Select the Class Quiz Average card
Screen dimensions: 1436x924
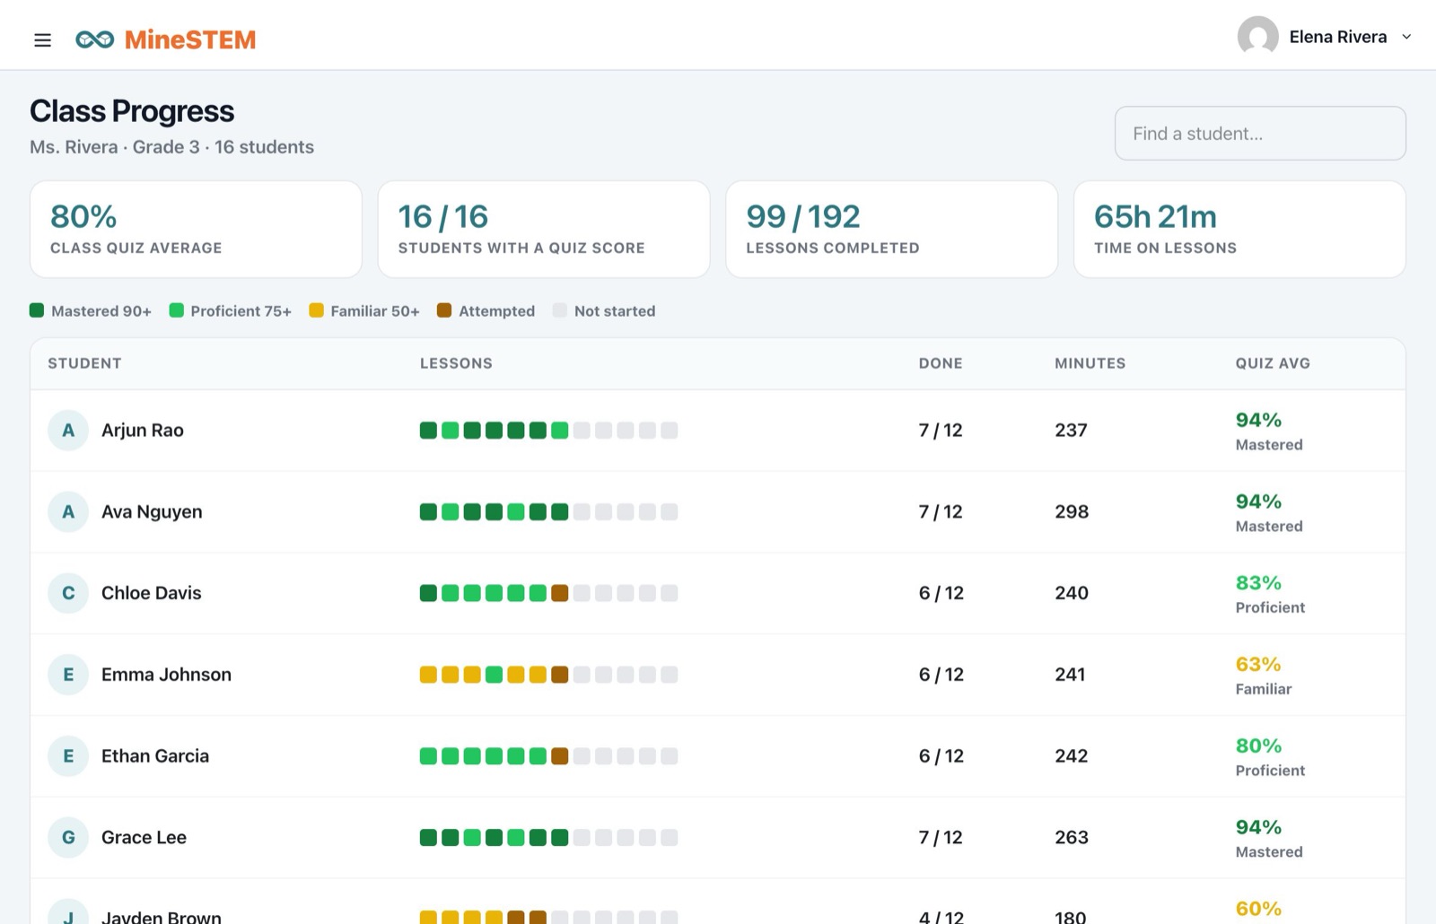[196, 230]
